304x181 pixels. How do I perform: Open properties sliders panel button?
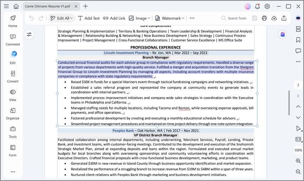pos(29,35)
